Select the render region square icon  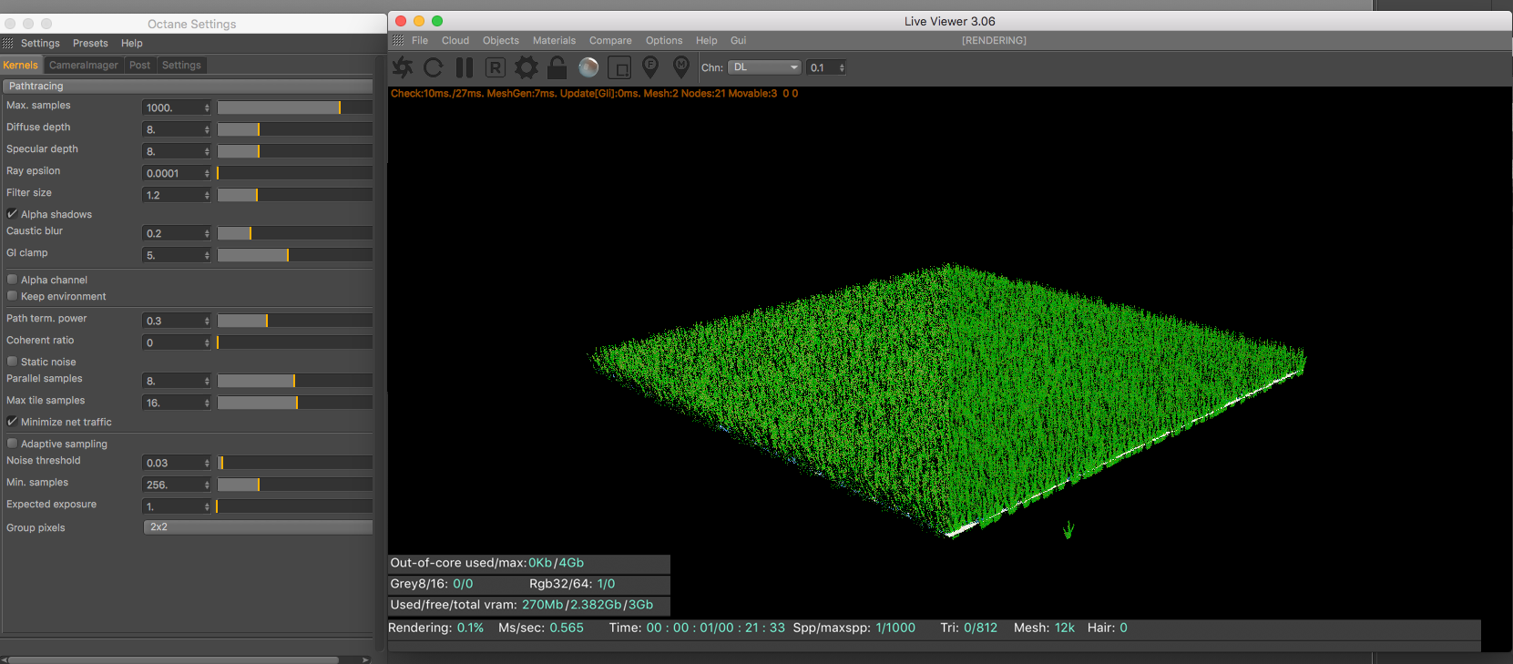point(619,67)
